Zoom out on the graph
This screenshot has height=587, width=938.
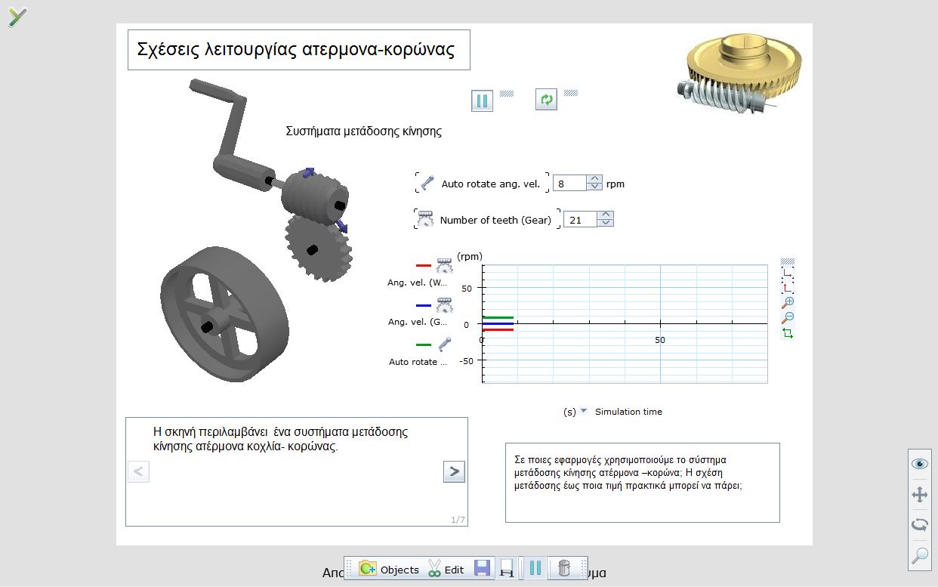(x=788, y=317)
